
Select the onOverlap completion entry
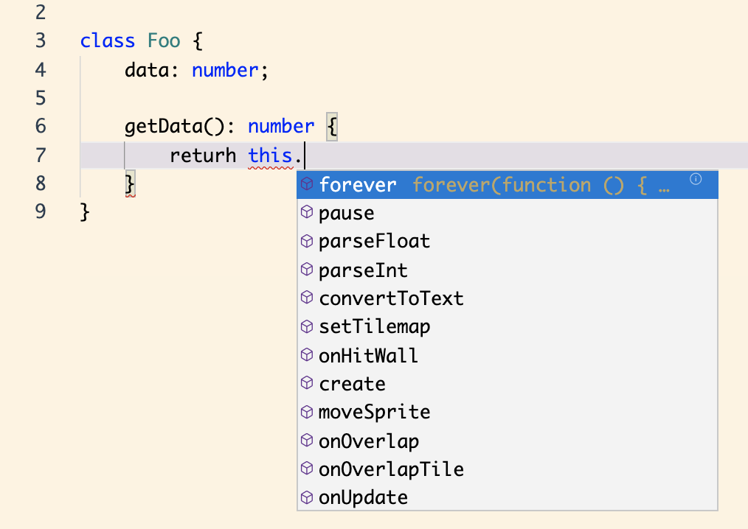[x=368, y=441]
